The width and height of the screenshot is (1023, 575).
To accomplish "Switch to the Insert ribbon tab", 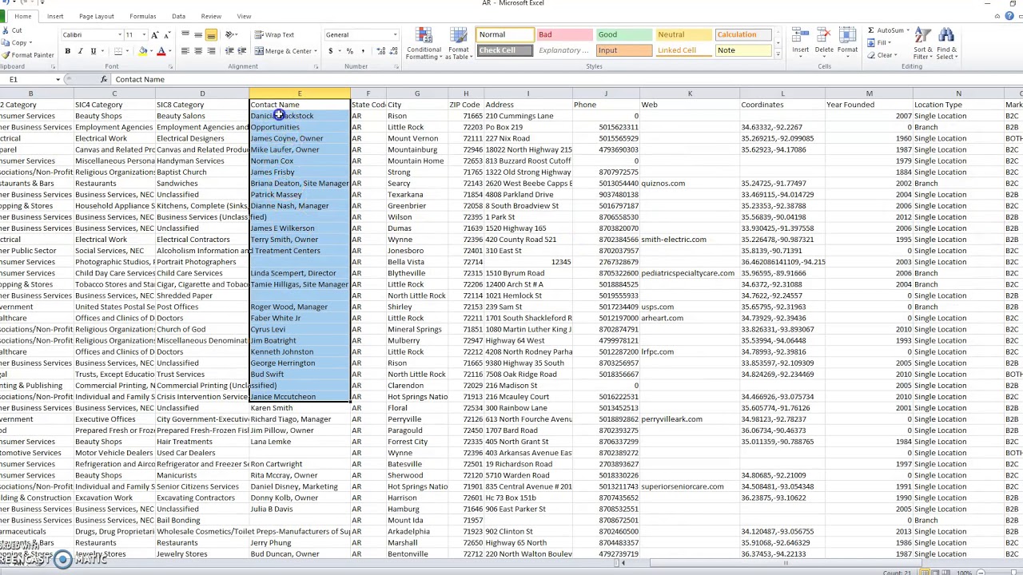I will [55, 16].
